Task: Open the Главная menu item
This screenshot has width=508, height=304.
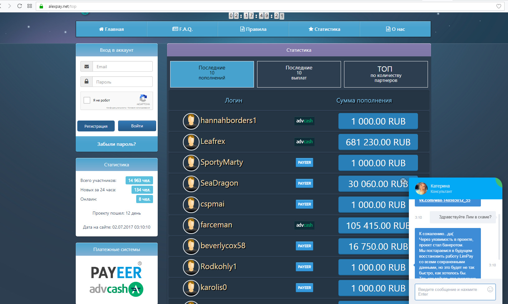Action: (111, 29)
